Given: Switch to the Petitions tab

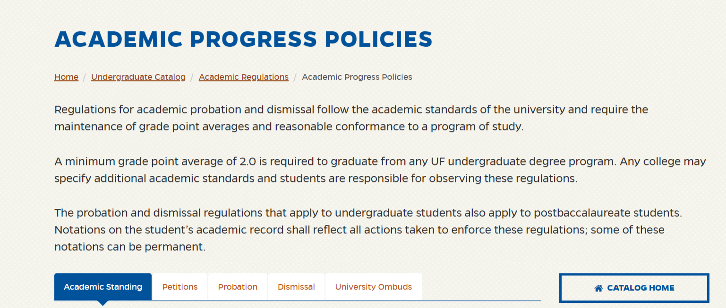Looking at the screenshot, I should 180,287.
